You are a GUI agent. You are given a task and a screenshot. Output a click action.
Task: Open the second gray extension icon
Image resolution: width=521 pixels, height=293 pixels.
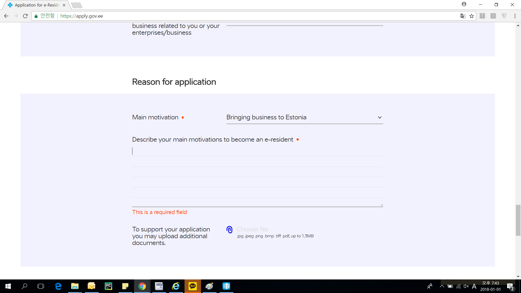[x=493, y=16]
